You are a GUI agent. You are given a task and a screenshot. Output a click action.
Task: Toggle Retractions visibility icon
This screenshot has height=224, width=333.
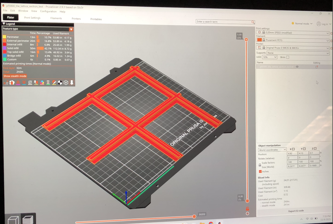18,83
